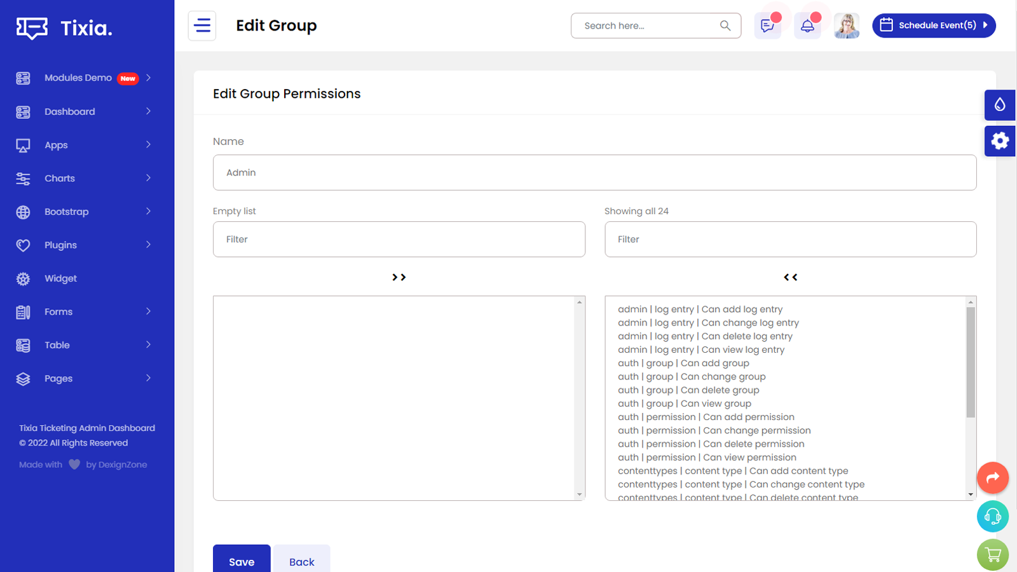This screenshot has height=572, width=1017.
Task: Toggle the hamburger sidebar menu button
Action: [x=202, y=26]
